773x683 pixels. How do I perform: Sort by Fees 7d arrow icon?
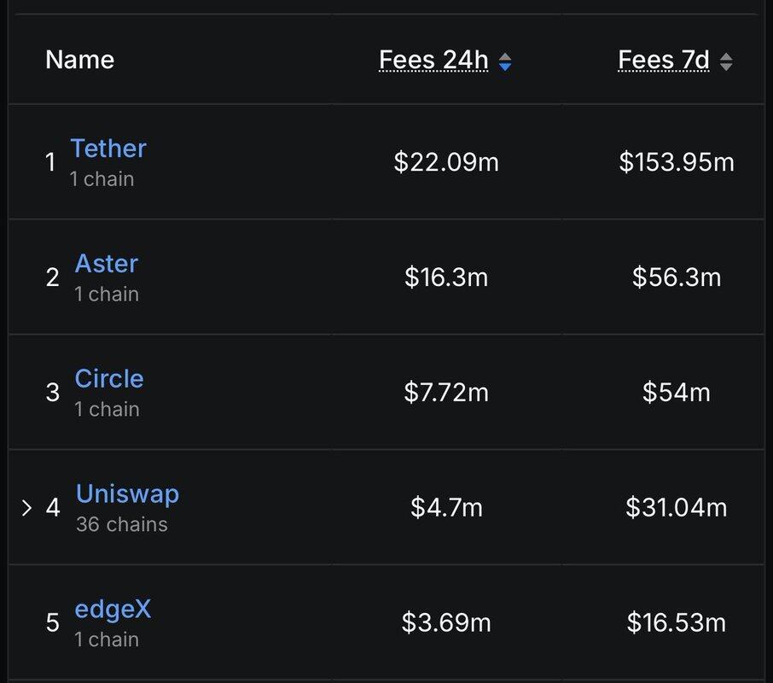click(x=726, y=62)
